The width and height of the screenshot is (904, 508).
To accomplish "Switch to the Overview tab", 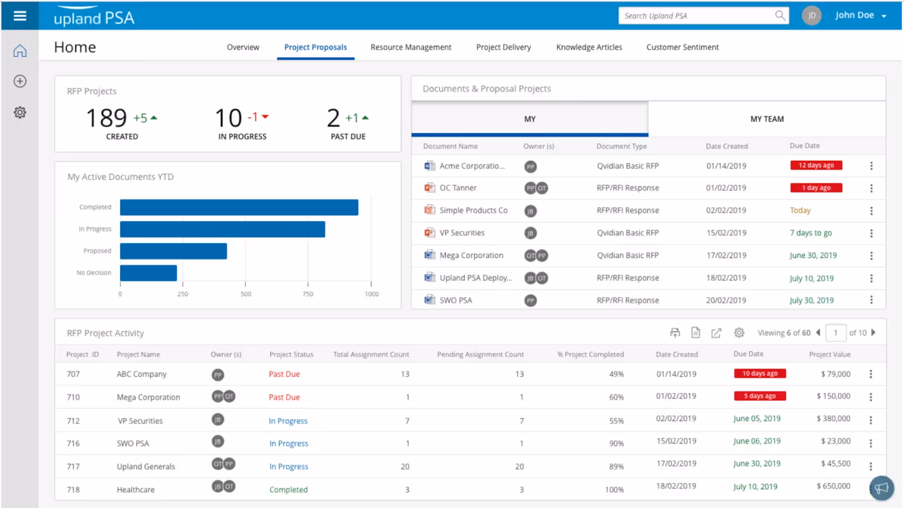I will click(243, 47).
